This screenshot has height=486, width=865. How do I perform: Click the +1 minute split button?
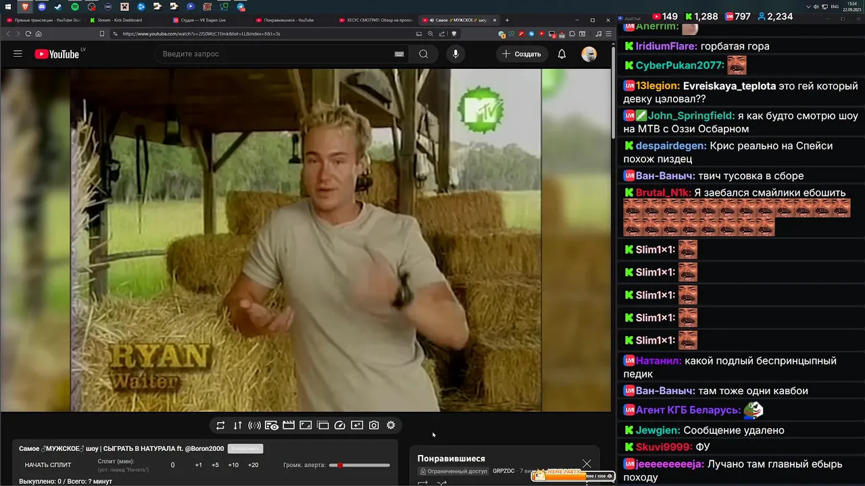pyautogui.click(x=198, y=465)
